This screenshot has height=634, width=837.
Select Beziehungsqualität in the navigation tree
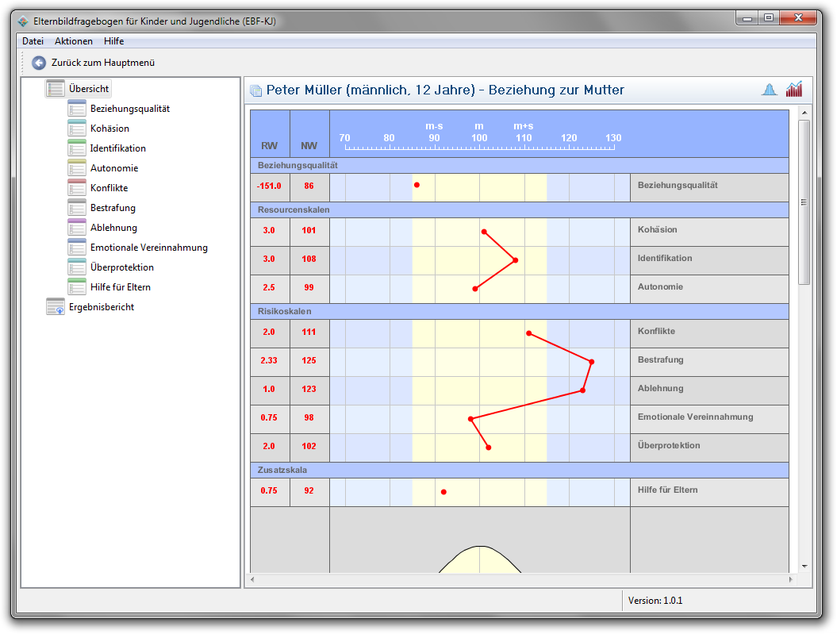pyautogui.click(x=129, y=109)
